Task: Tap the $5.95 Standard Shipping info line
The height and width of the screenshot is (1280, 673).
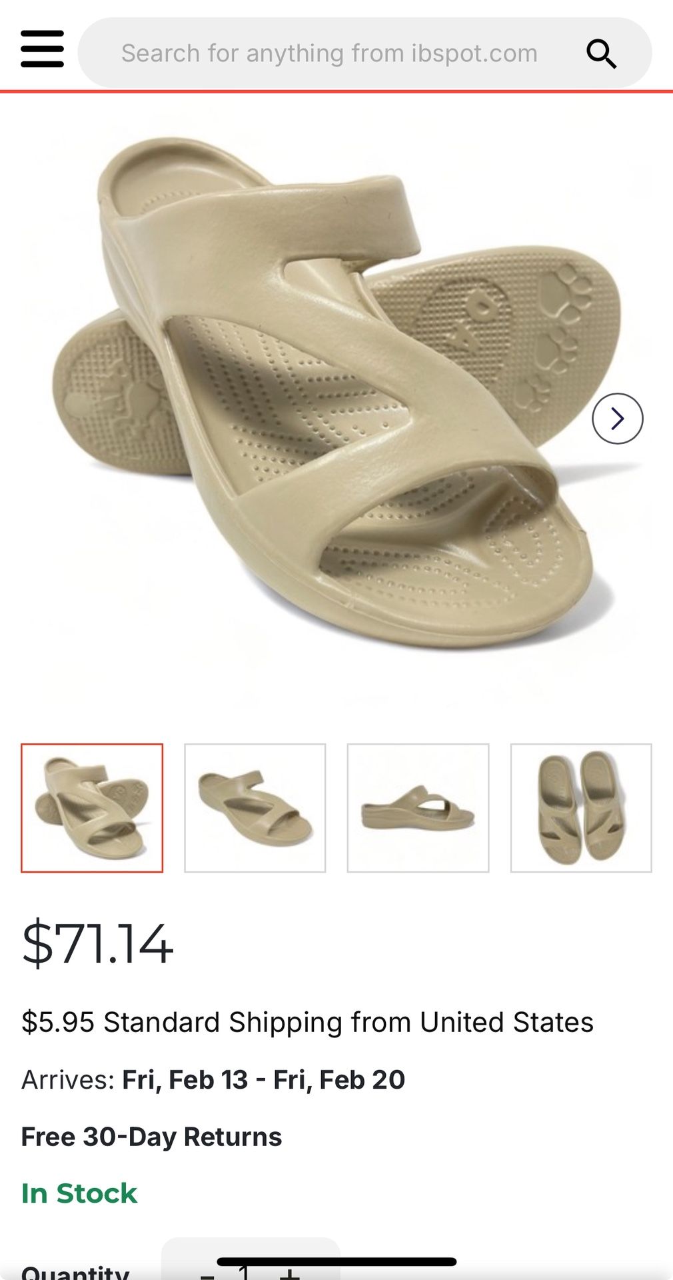Action: (307, 1022)
